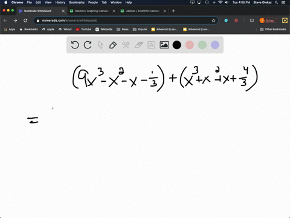Undo the last whiteboard stroke

point(75,45)
